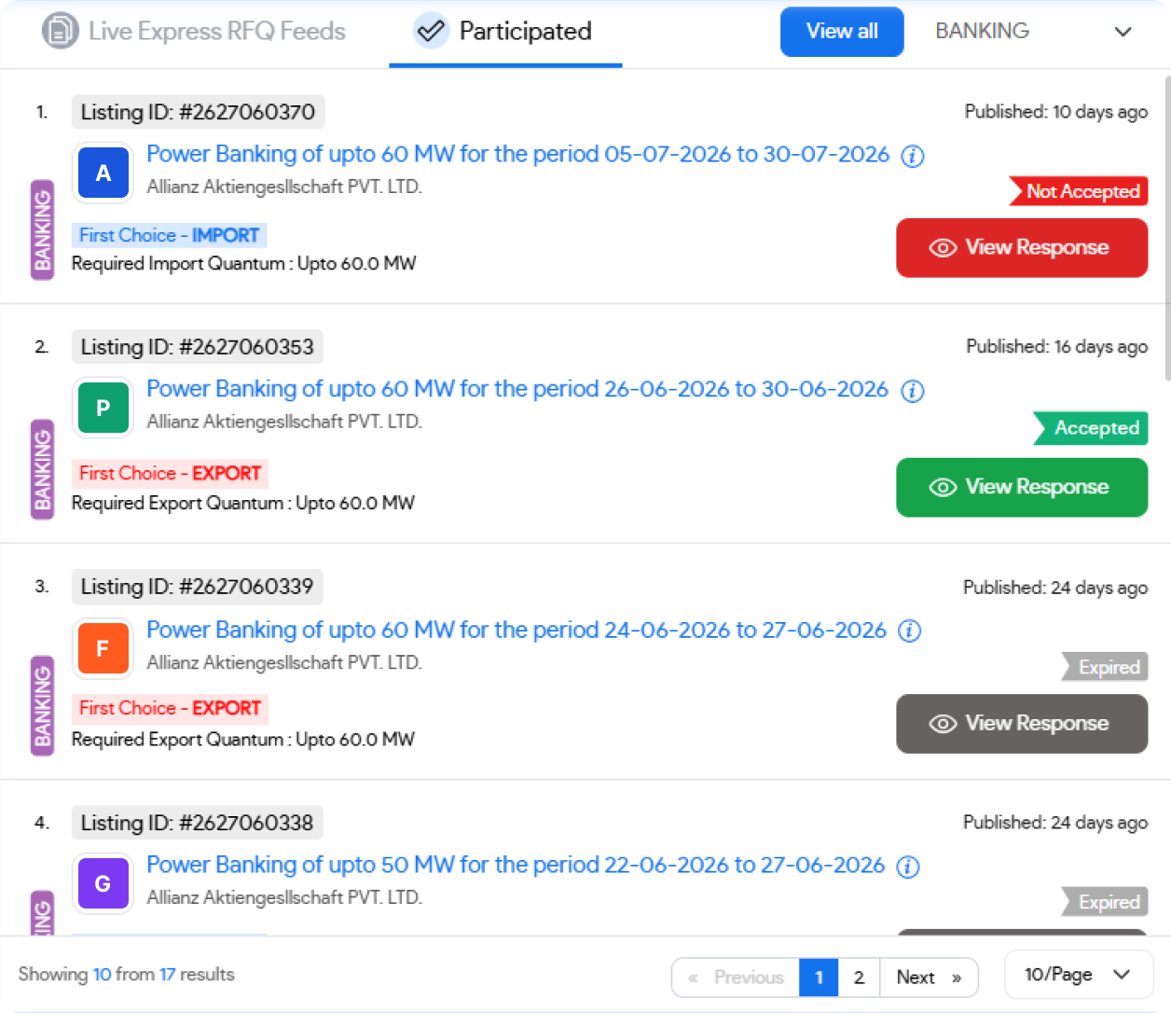
Task: Click info icon for 50 MW listing
Action: point(908,867)
